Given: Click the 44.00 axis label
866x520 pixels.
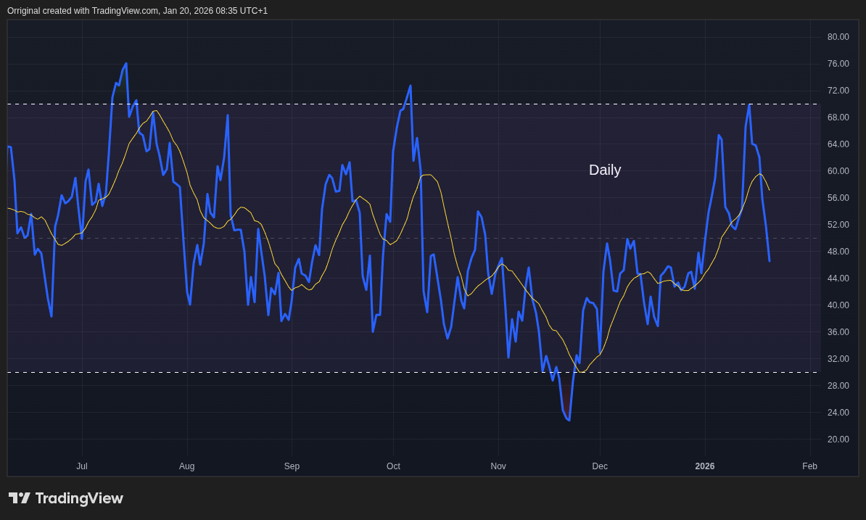Looking at the screenshot, I should click(x=838, y=278).
